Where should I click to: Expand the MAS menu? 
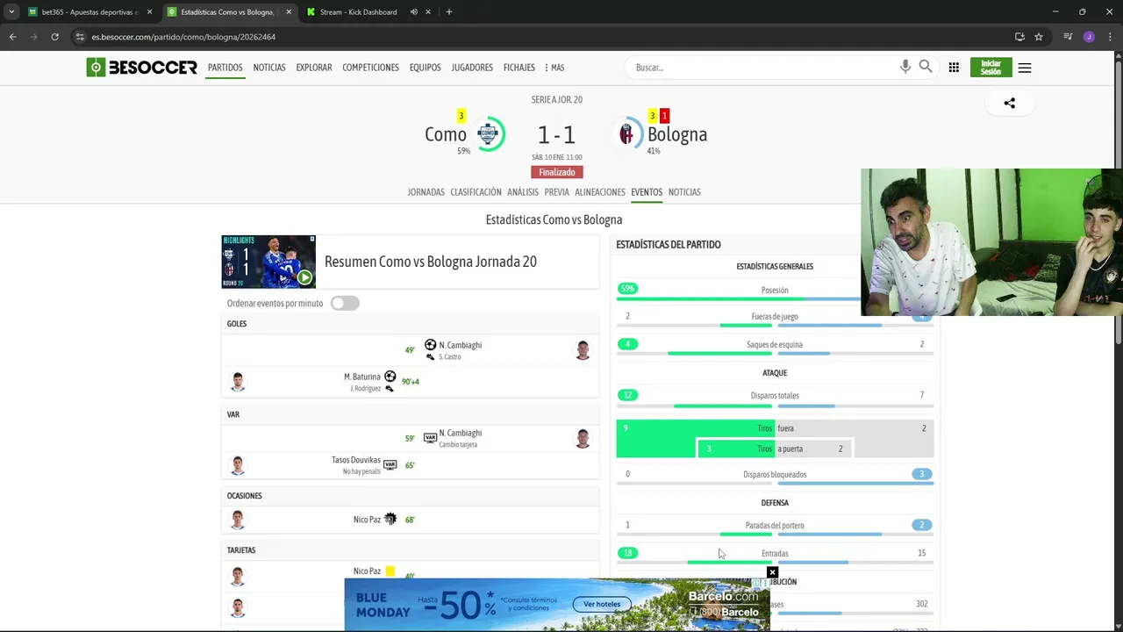(x=554, y=68)
